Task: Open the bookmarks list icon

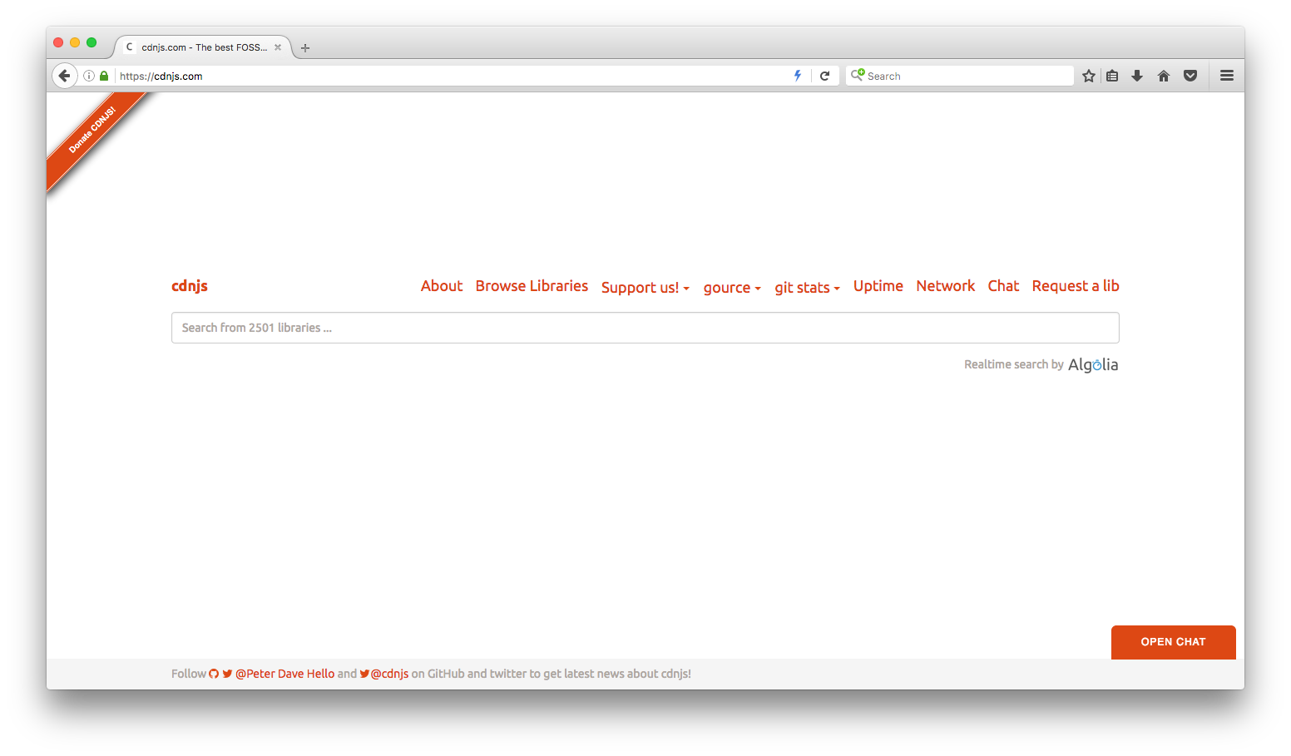Action: click(x=1112, y=76)
